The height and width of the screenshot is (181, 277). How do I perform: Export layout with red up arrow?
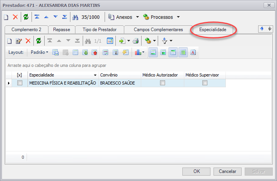pyautogui.click(x=94, y=52)
